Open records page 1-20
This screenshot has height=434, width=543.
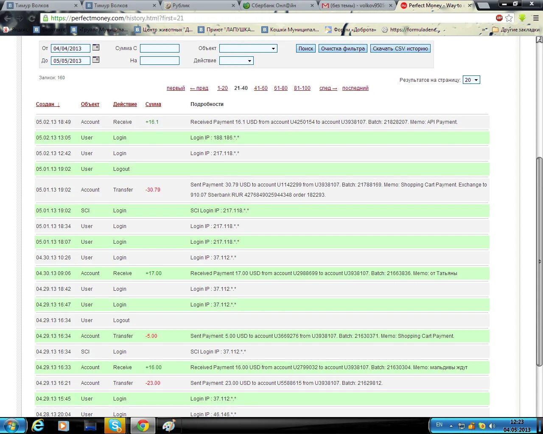coord(222,88)
